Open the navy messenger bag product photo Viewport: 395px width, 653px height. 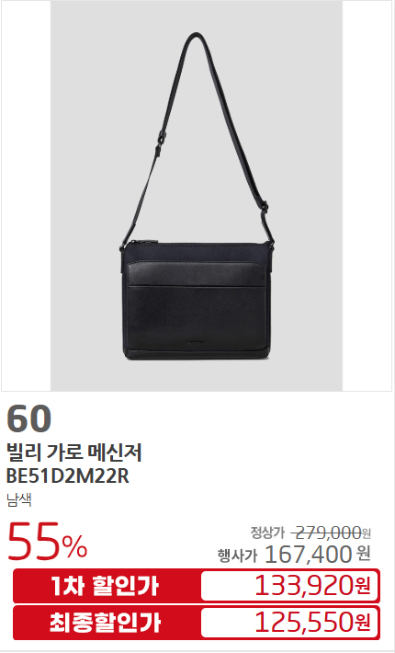click(x=197, y=196)
